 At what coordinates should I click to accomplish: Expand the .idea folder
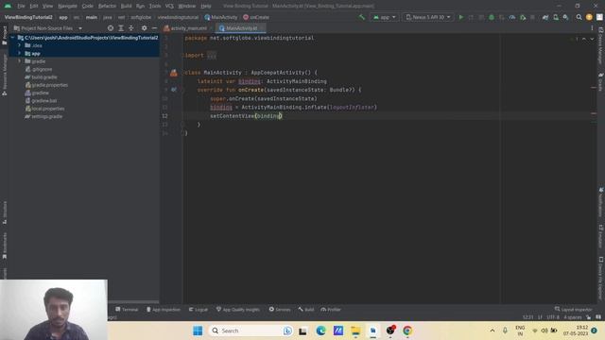(19, 45)
